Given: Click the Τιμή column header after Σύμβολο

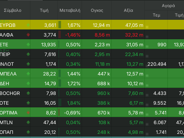Looking at the screenshot, I should 44,10.
